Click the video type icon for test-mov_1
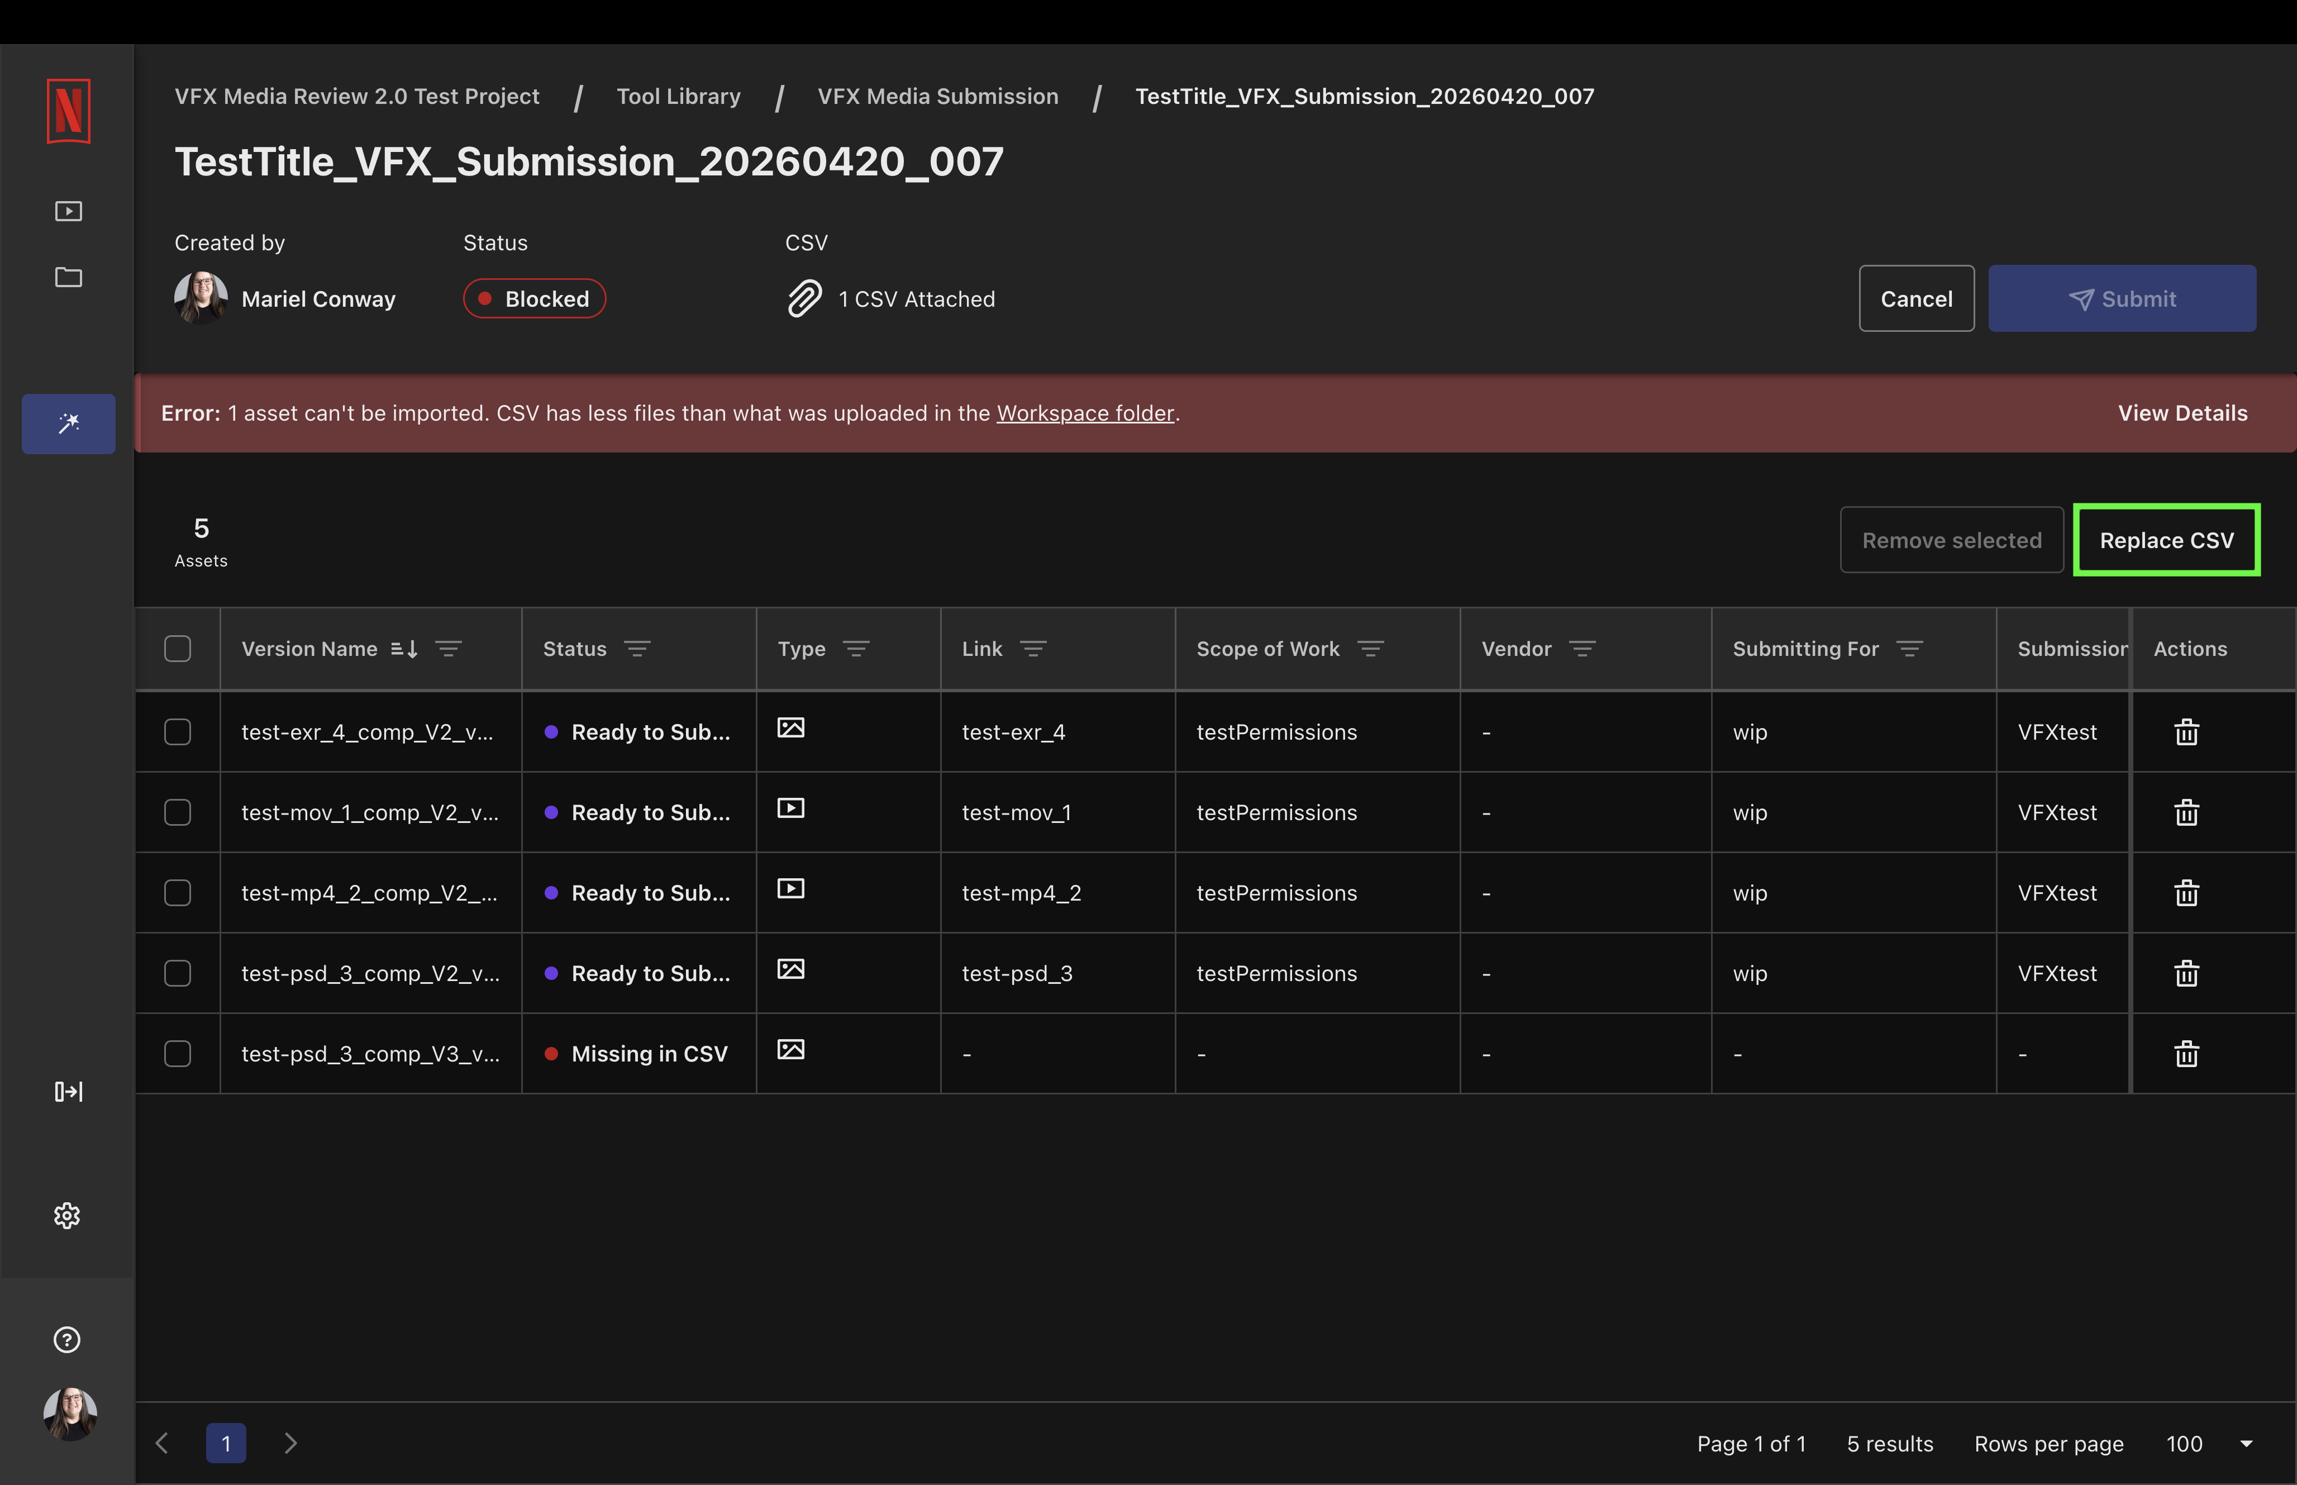2297x1485 pixels. click(x=792, y=808)
